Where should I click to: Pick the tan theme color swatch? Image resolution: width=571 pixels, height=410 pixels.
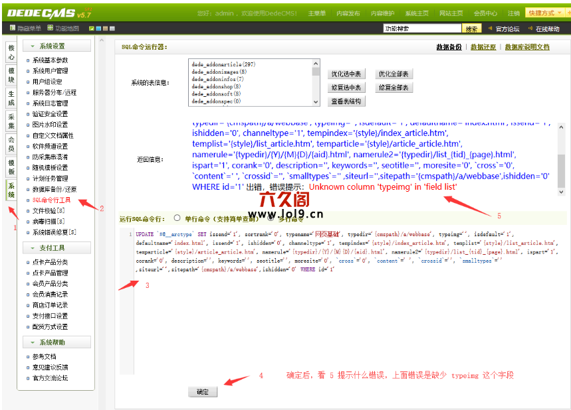(105, 29)
